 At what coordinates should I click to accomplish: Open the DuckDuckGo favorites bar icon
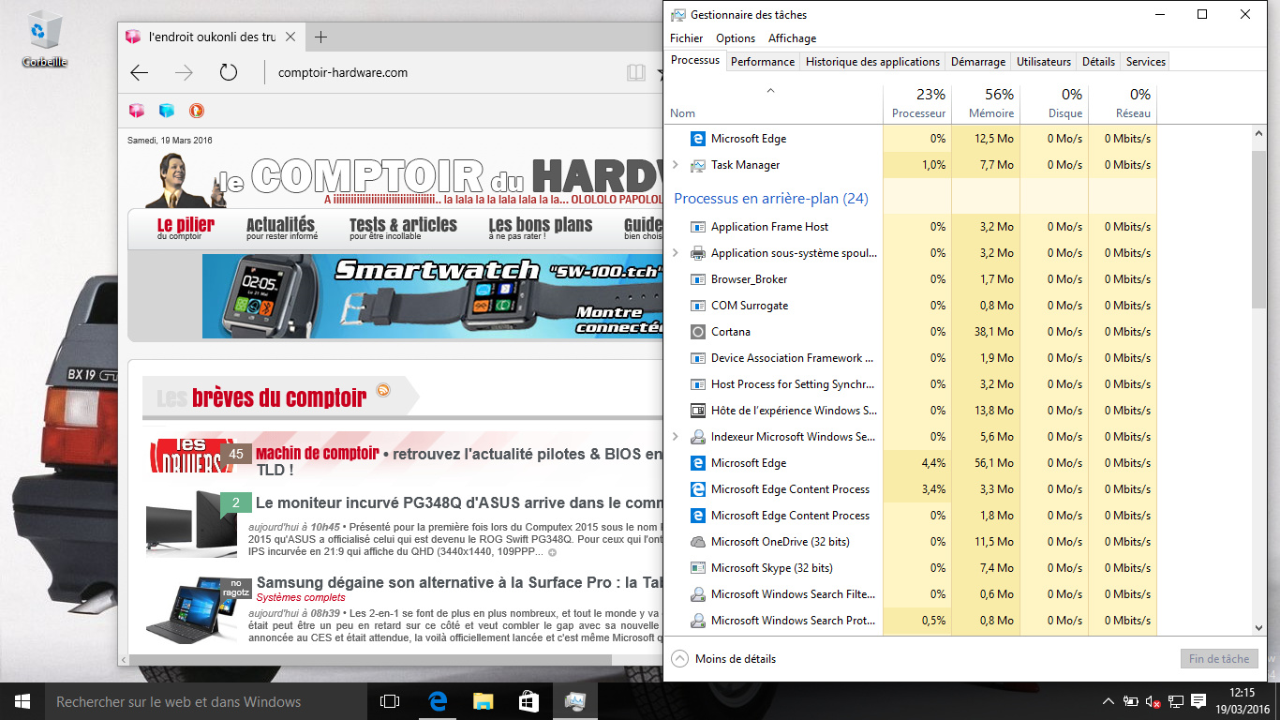point(196,111)
